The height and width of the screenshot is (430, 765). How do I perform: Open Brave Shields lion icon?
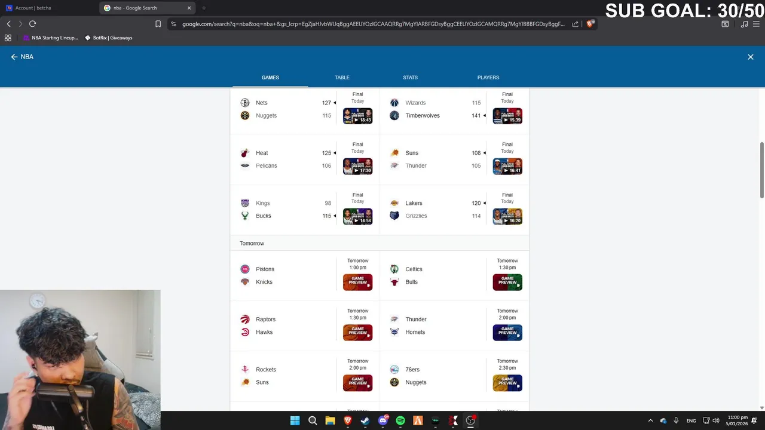click(x=590, y=24)
